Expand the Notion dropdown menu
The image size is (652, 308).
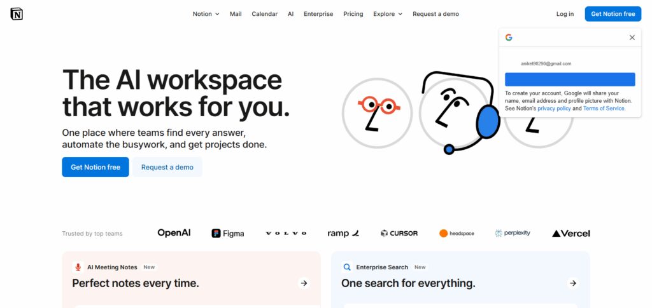tap(206, 14)
